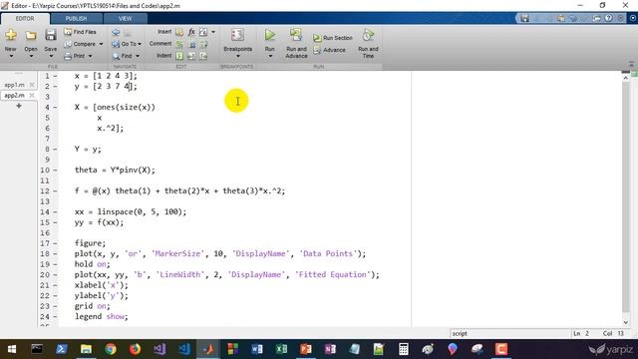Toggle breakpoint on line 24 dash
Screen dimensions: 638x359
(x=55, y=317)
